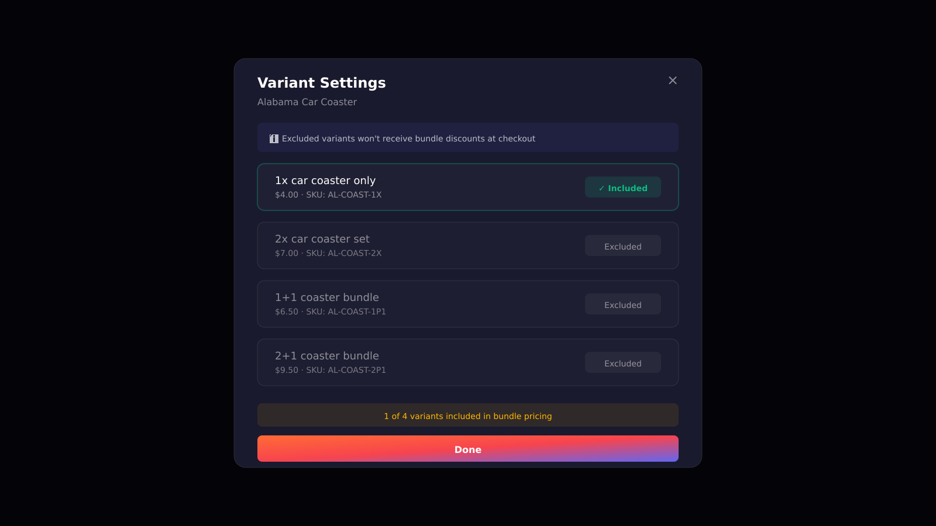Toggle Excluded status for 2x car coaster set

pyautogui.click(x=622, y=245)
